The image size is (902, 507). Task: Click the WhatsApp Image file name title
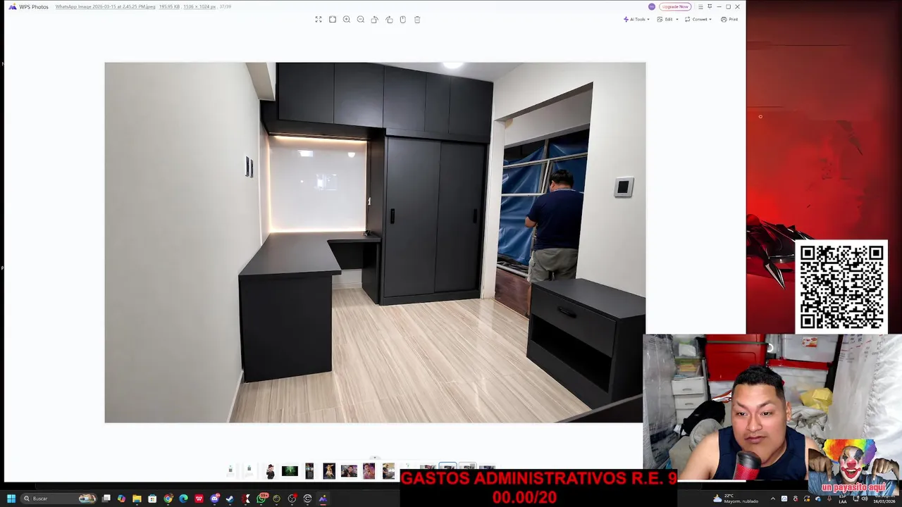coord(105,6)
